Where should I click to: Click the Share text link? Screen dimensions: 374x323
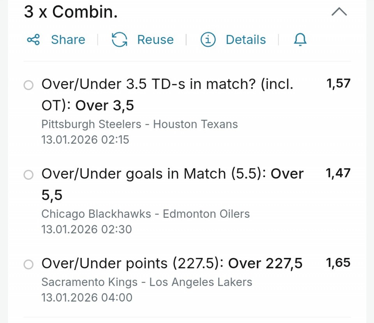point(68,39)
